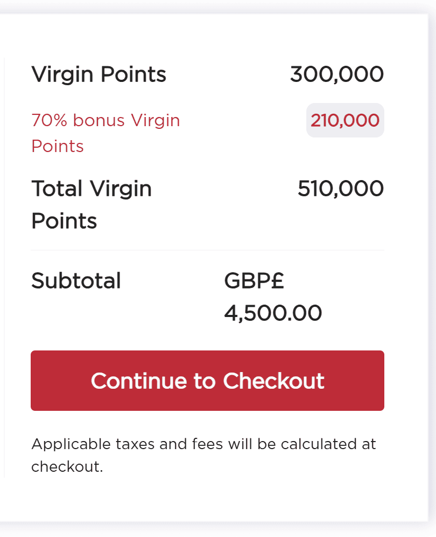This screenshot has height=537, width=436.
Task: Click the grey page background below the card
Action: pos(215,531)
